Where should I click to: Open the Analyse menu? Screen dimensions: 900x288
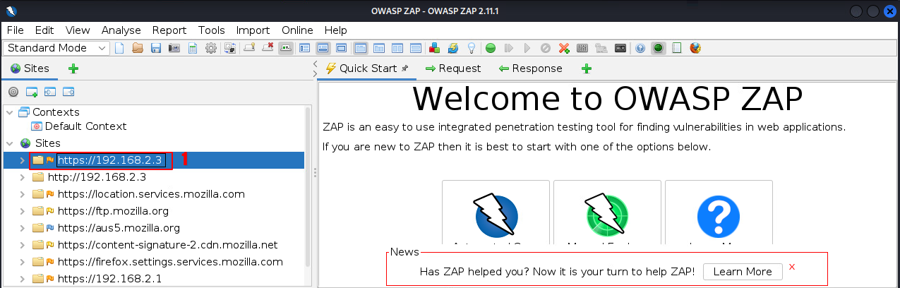121,30
